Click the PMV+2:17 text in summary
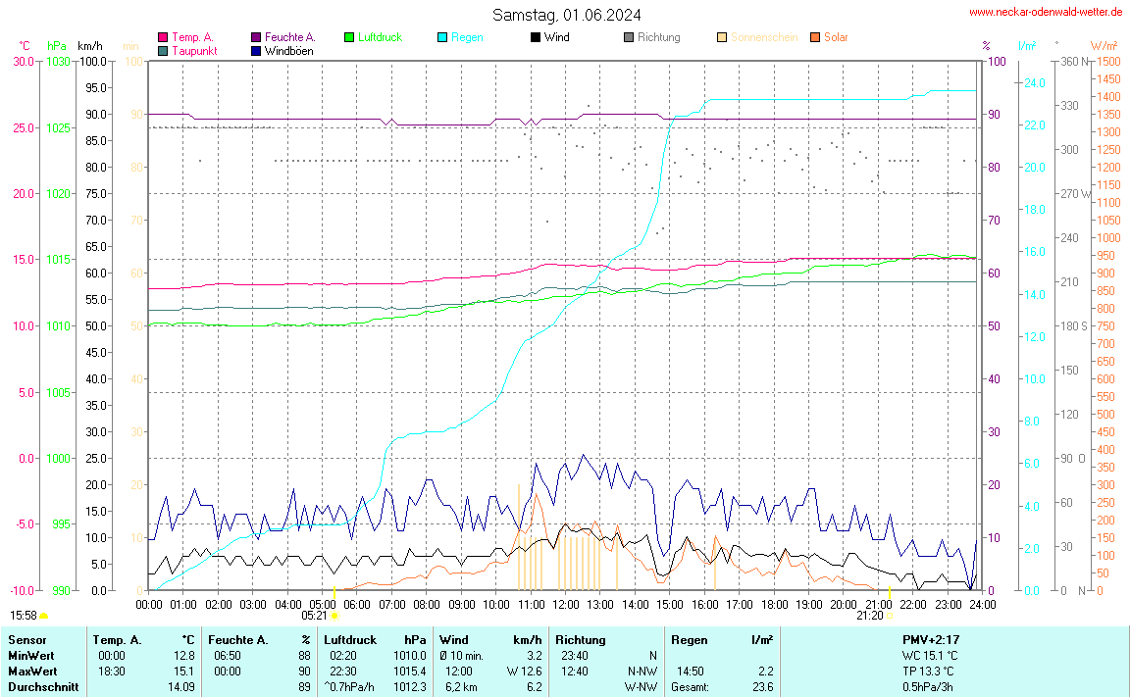 point(930,639)
